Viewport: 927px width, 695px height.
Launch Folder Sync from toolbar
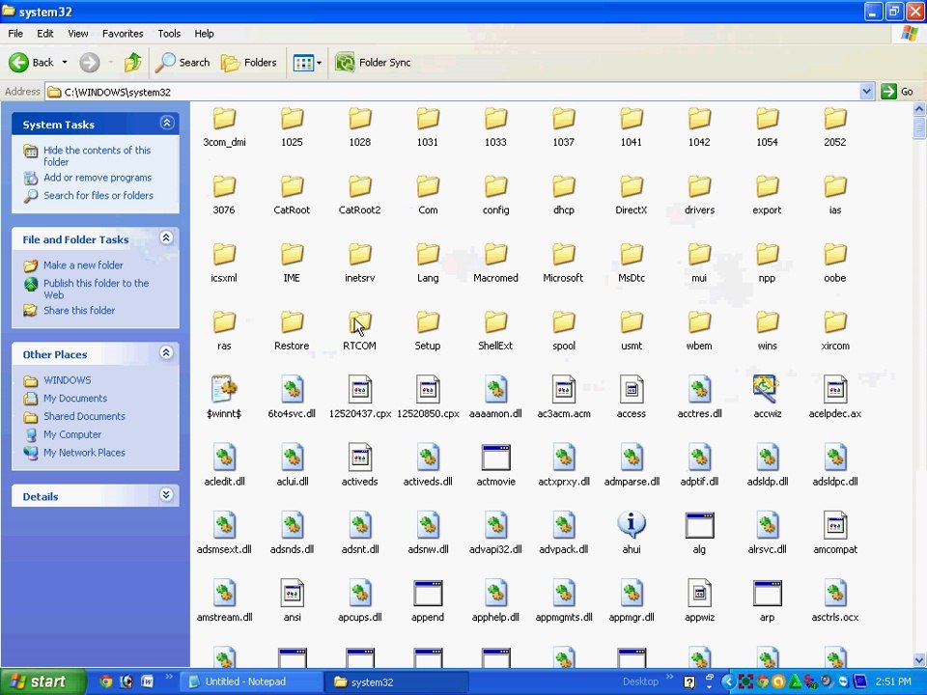click(373, 62)
